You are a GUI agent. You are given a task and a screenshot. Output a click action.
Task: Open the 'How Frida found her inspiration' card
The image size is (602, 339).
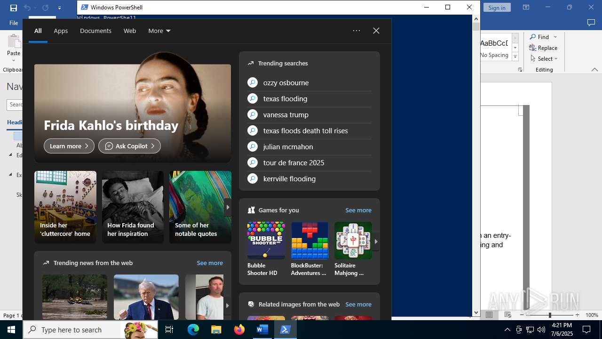(x=133, y=207)
